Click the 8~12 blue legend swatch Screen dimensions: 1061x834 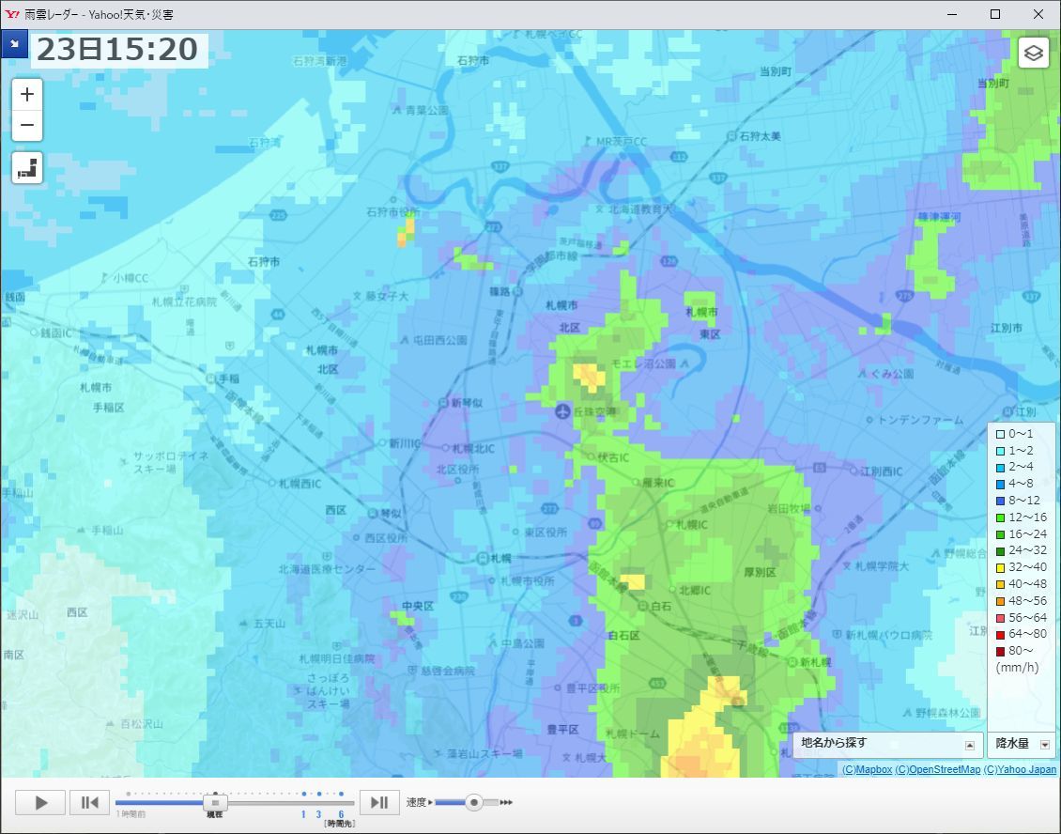click(x=1000, y=501)
